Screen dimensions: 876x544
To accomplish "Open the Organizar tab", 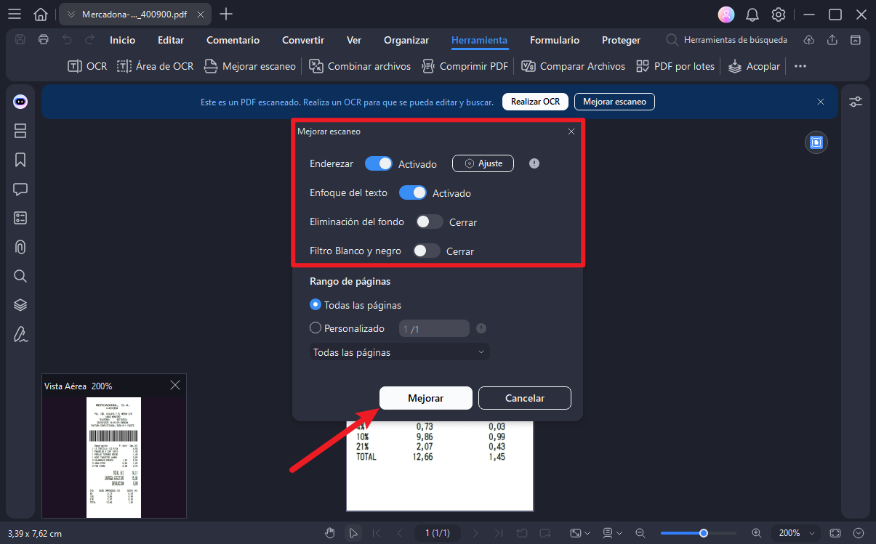I will click(406, 41).
